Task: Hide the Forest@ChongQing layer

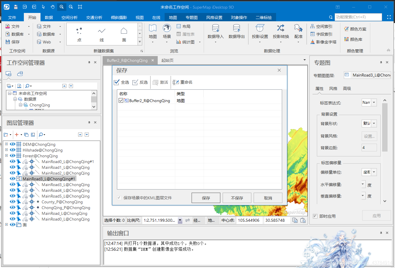Action: click(13, 156)
